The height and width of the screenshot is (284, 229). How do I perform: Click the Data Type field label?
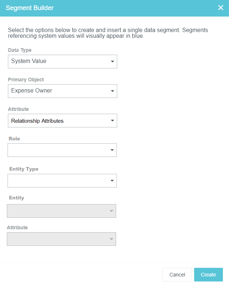pyautogui.click(x=20, y=50)
